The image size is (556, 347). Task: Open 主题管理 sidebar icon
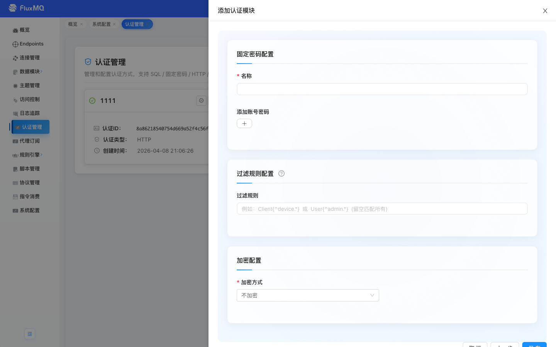tap(15, 86)
